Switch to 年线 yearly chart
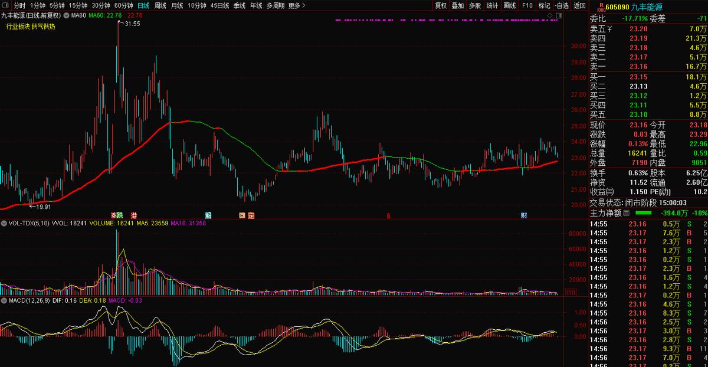The width and height of the screenshot is (708, 367). (255, 5)
